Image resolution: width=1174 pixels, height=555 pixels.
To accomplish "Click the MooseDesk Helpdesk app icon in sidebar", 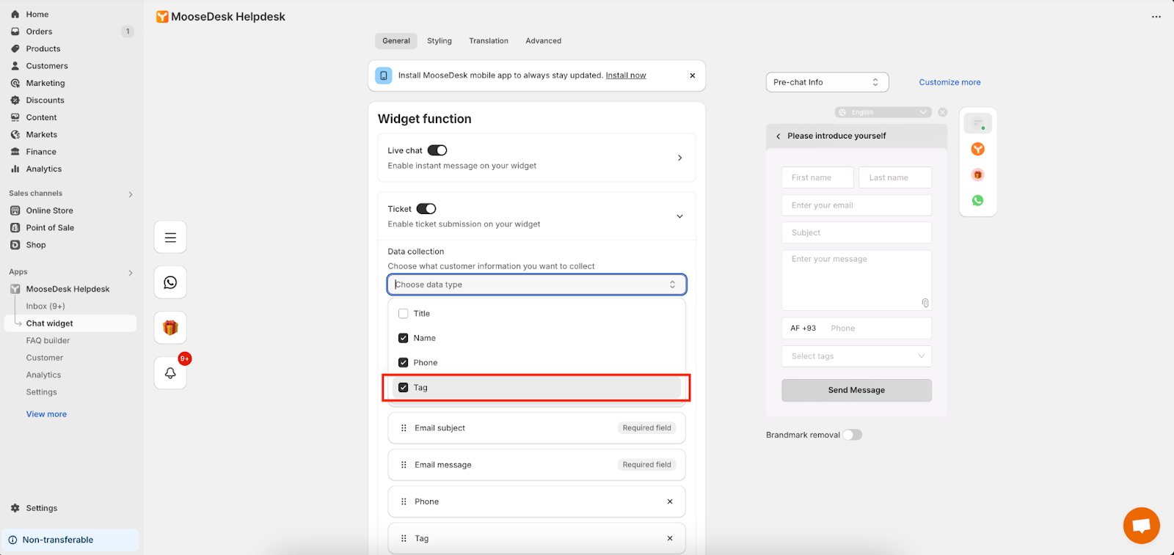I will pyautogui.click(x=15, y=289).
